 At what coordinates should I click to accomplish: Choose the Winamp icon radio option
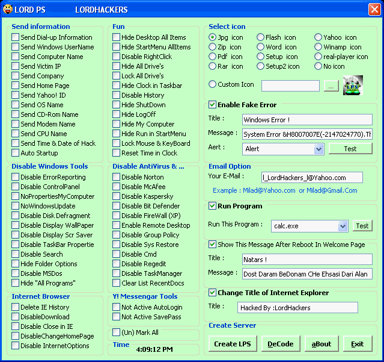(x=318, y=47)
